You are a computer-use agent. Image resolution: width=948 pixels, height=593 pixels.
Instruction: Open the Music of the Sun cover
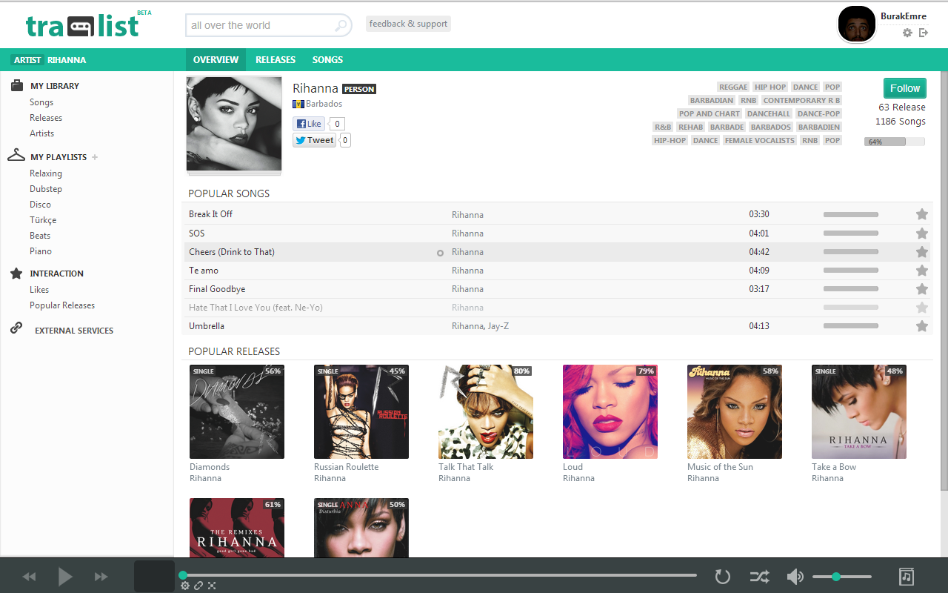coord(735,411)
